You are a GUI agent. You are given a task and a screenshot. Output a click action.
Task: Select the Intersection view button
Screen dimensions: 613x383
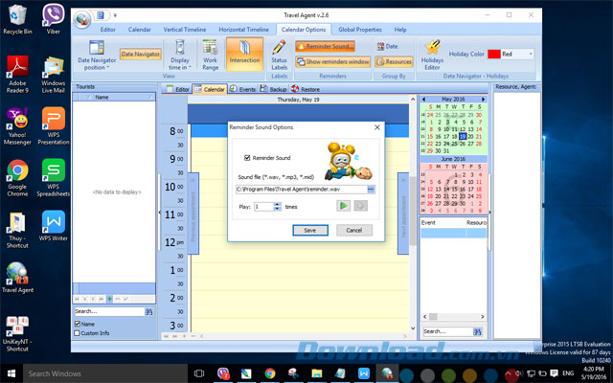(x=244, y=59)
